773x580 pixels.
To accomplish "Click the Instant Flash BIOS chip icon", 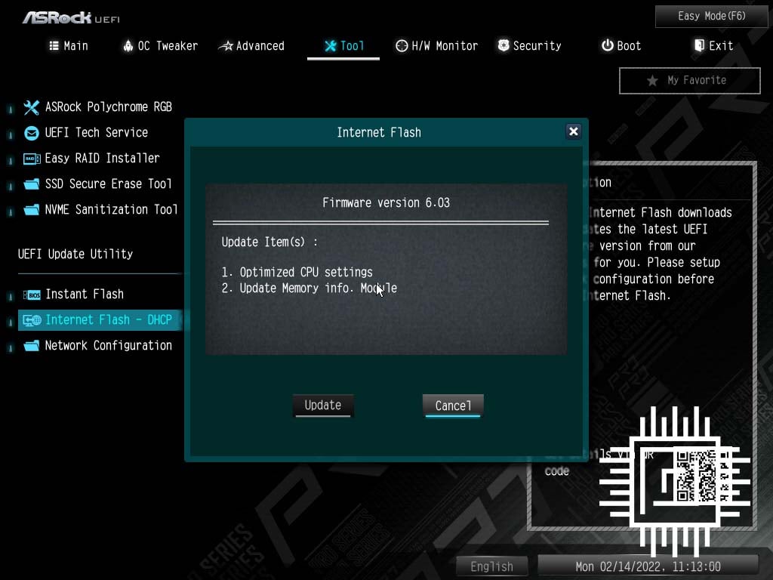I will pos(32,295).
